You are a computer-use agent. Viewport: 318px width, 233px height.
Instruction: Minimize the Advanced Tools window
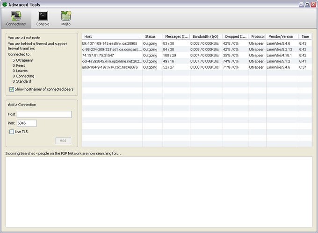(x=302, y=5)
